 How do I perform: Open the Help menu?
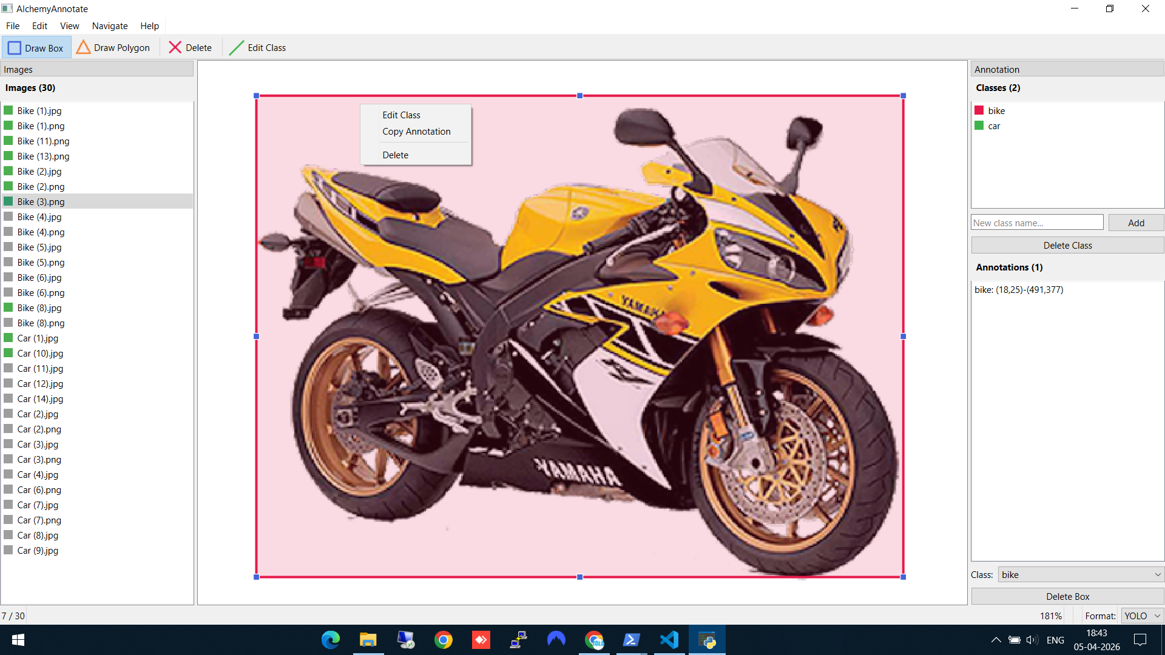pyautogui.click(x=149, y=25)
